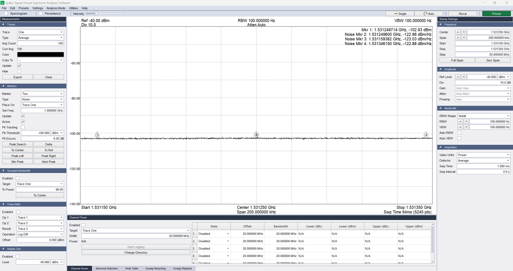Click the green Preset button
This screenshot has height=271, width=513.
pos(496,14)
